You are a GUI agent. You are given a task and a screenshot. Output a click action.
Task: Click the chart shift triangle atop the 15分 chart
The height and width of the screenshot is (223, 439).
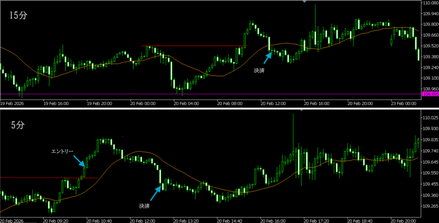(x=305, y=2)
